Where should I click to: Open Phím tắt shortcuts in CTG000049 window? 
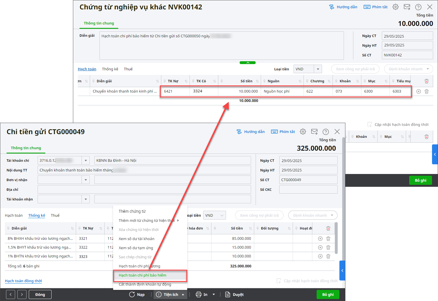[x=283, y=132]
